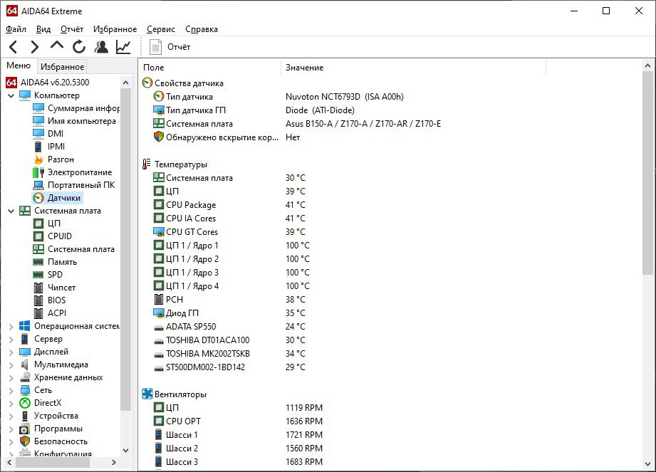Image resolution: width=656 pixels, height=472 pixels.
Task: Click the Свойства датчика gauge icon
Action: click(147, 83)
